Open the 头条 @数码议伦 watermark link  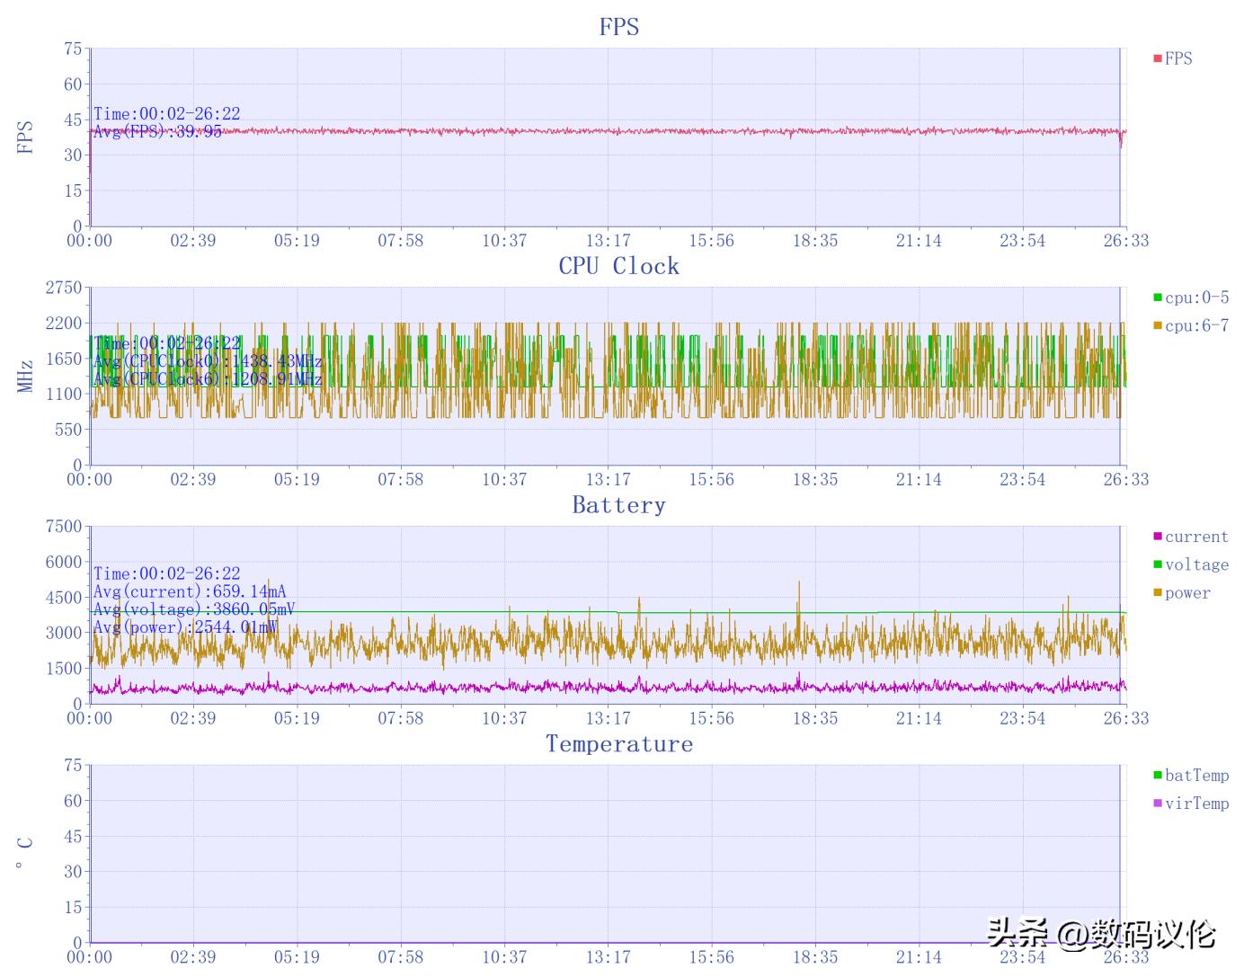(x=1100, y=934)
